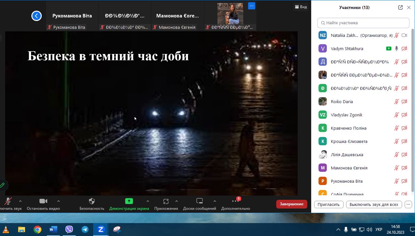
Task: Pop out the participants panel
Action: [400, 7]
